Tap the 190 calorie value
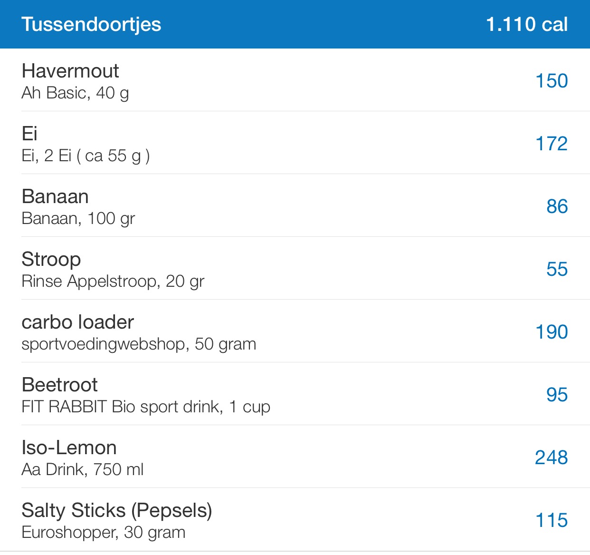Image resolution: width=590 pixels, height=555 pixels. (x=551, y=332)
